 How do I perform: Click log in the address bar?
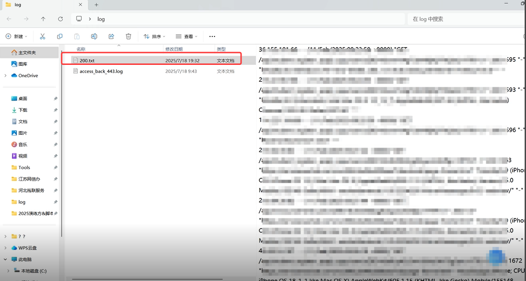(101, 19)
